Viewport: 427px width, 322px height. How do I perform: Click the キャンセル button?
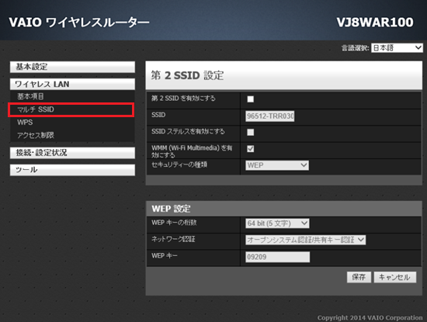(x=395, y=277)
